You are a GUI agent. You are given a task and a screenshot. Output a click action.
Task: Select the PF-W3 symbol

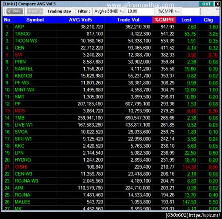coord(22,83)
